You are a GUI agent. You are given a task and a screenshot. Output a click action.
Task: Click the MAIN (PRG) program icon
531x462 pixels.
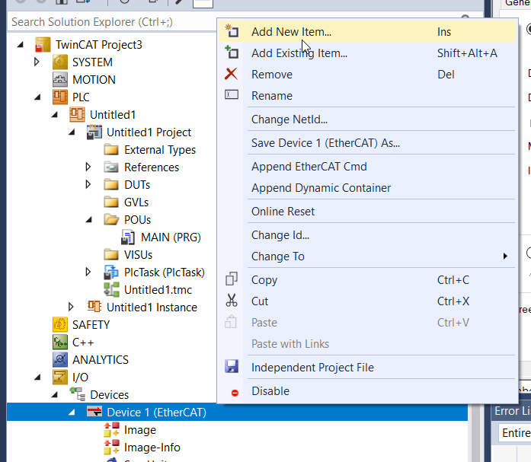128,237
